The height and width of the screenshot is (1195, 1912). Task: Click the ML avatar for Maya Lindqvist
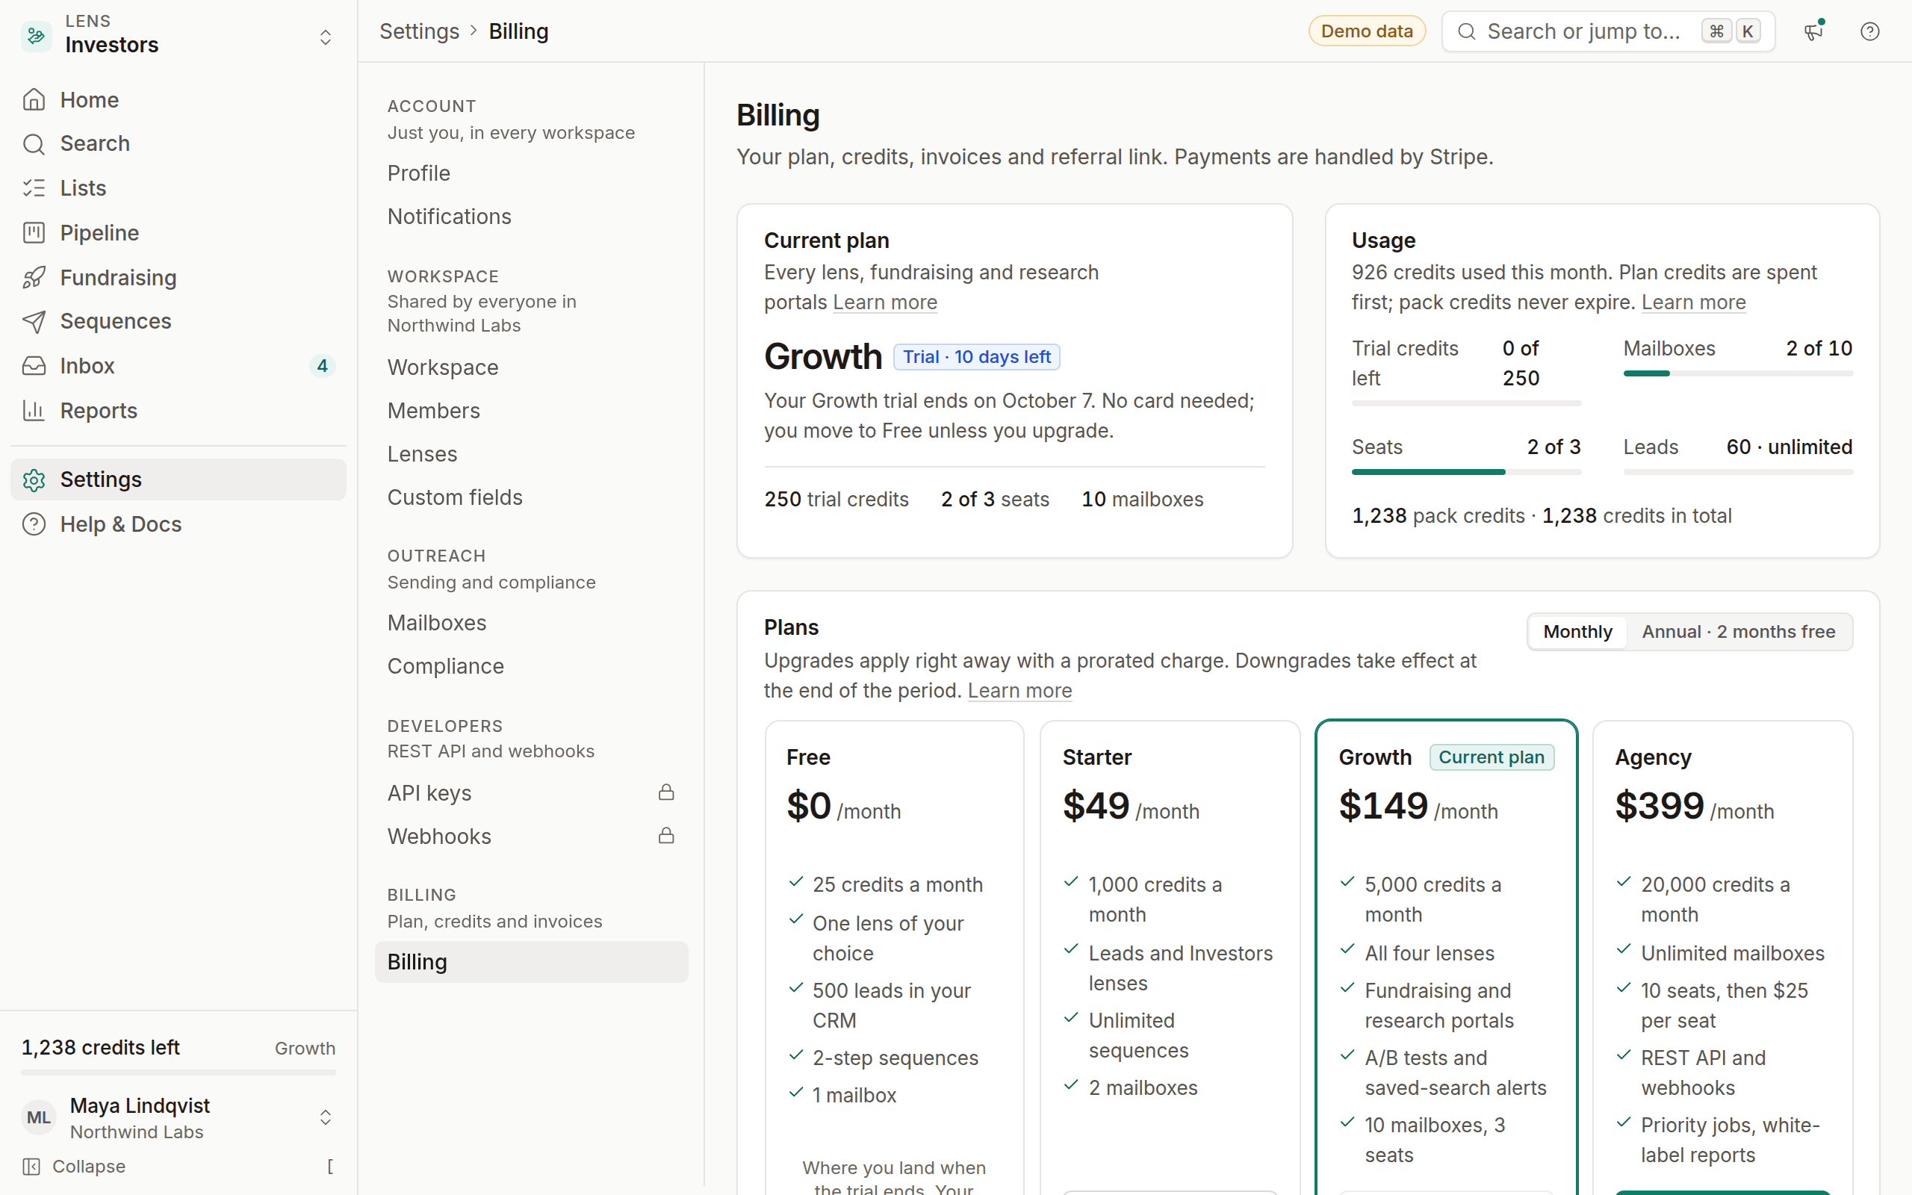tap(39, 1117)
